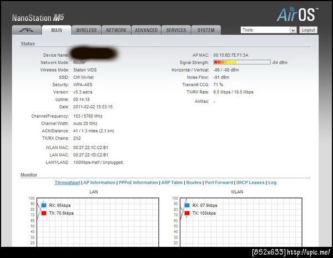333x258 pixels.
Task: View the Log link
Action: (x=273, y=182)
